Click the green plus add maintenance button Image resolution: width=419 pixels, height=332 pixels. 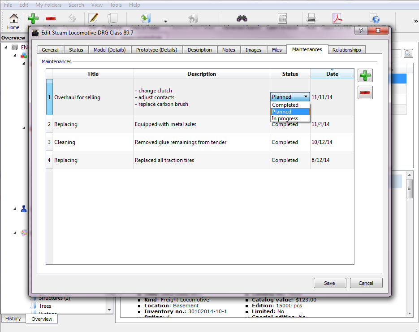click(x=365, y=75)
